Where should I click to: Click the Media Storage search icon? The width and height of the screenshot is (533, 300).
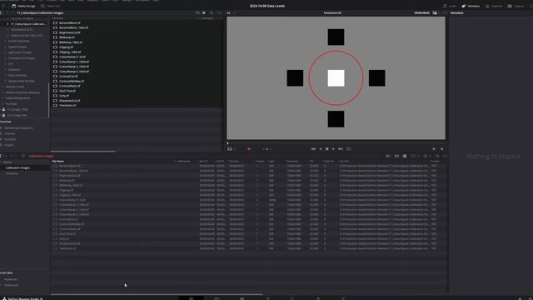[x=212, y=13]
